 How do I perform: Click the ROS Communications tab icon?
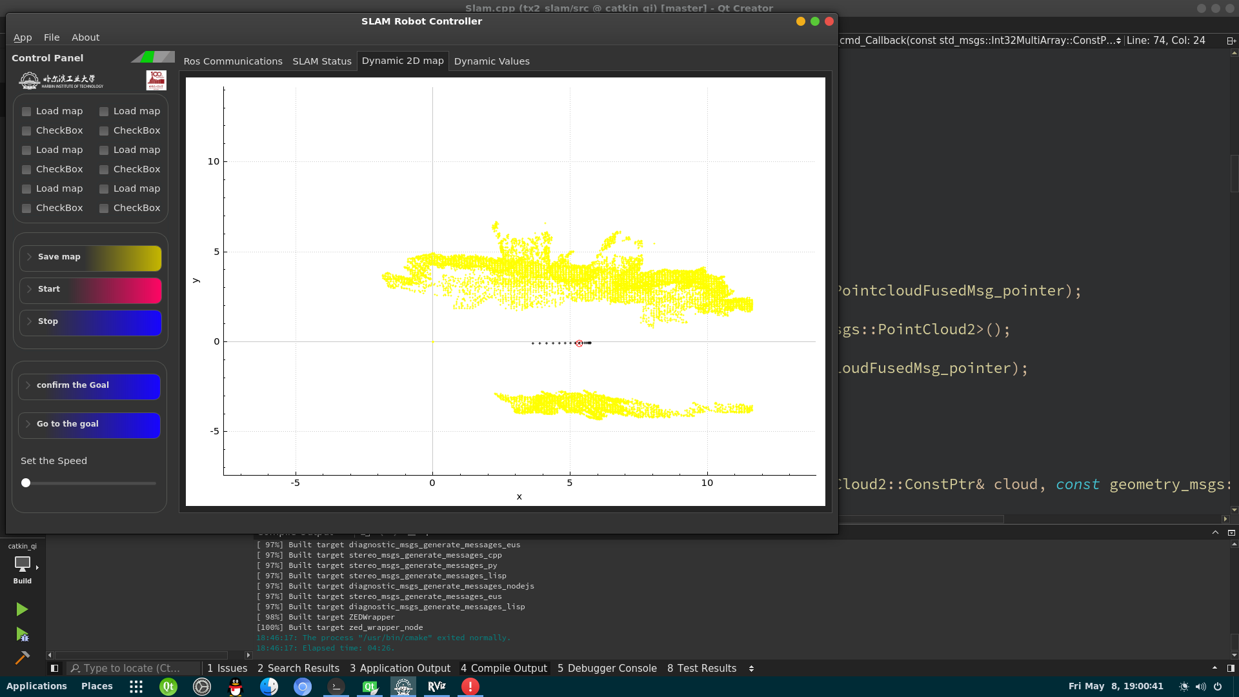coord(232,61)
